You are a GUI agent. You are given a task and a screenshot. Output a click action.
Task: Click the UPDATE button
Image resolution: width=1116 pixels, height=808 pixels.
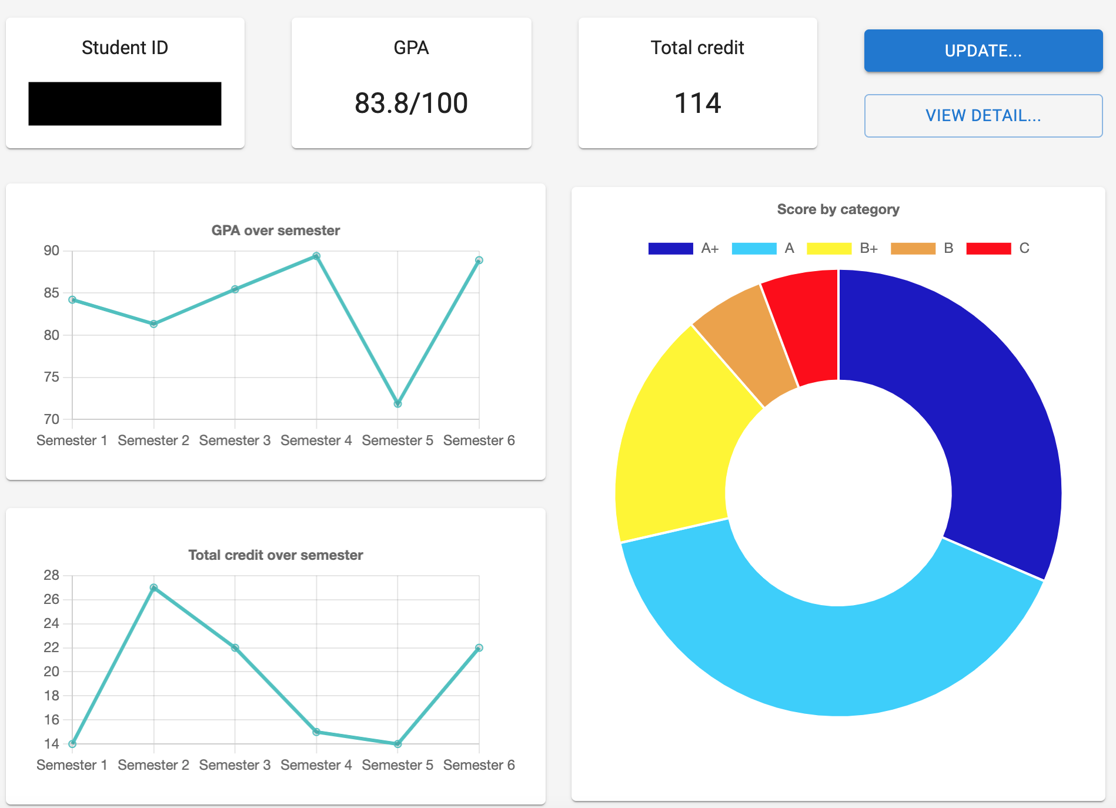tap(983, 51)
